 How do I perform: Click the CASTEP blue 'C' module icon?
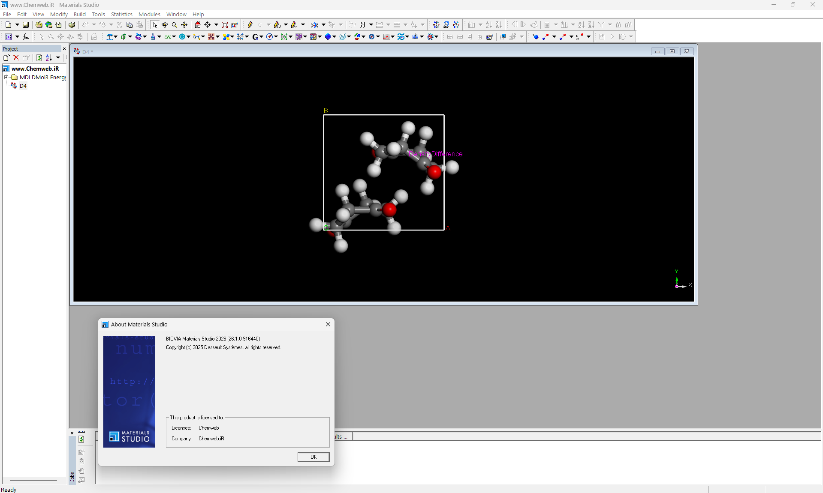[x=182, y=37]
